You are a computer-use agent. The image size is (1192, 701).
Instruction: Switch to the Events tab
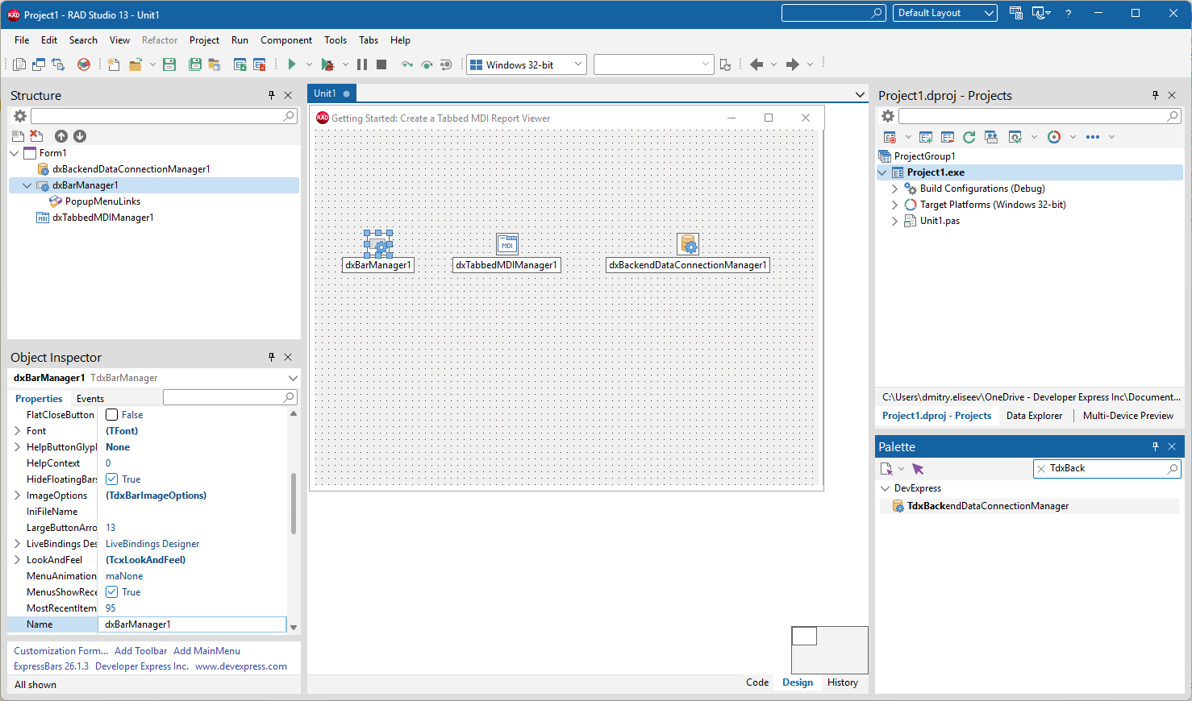(90, 399)
